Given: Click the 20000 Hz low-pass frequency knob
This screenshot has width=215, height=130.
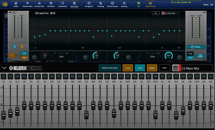Looking at the screenshot, I should pos(169,56).
